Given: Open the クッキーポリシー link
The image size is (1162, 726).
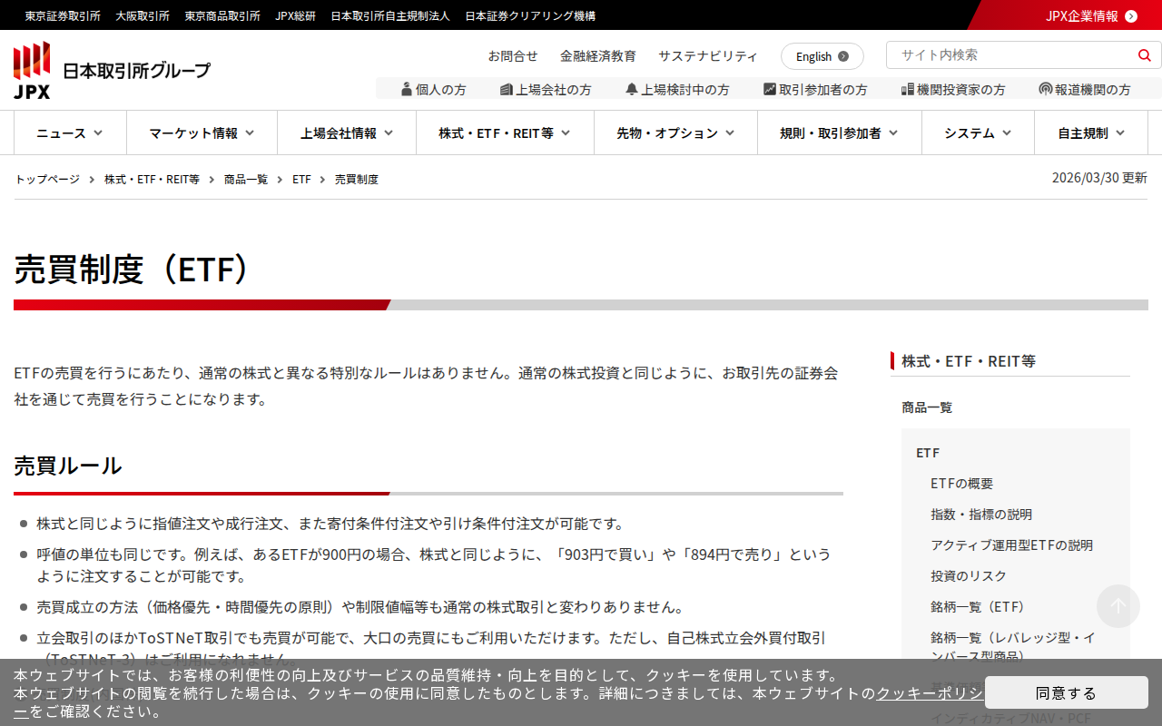Looking at the screenshot, I should [x=928, y=693].
